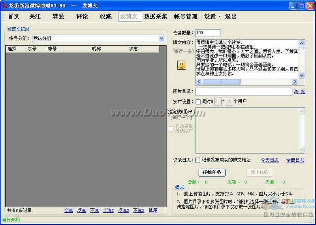Click 退出 to exit
Viewport: 316px width, 225px height.
click(x=231, y=16)
